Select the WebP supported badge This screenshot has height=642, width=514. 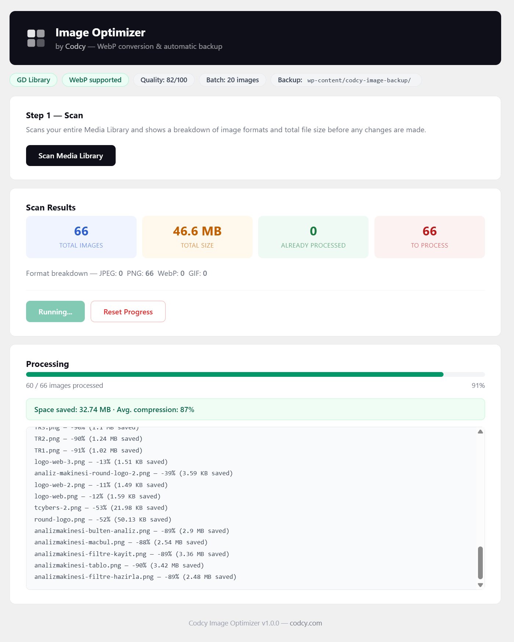[95, 80]
